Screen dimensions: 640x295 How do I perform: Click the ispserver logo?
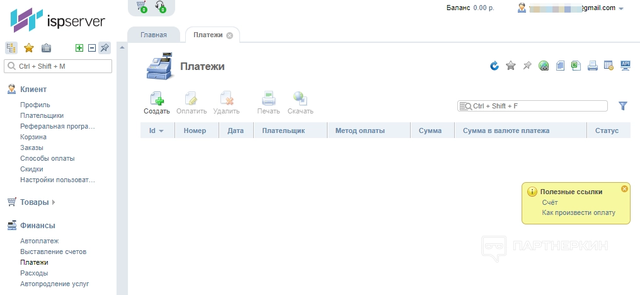58,20
